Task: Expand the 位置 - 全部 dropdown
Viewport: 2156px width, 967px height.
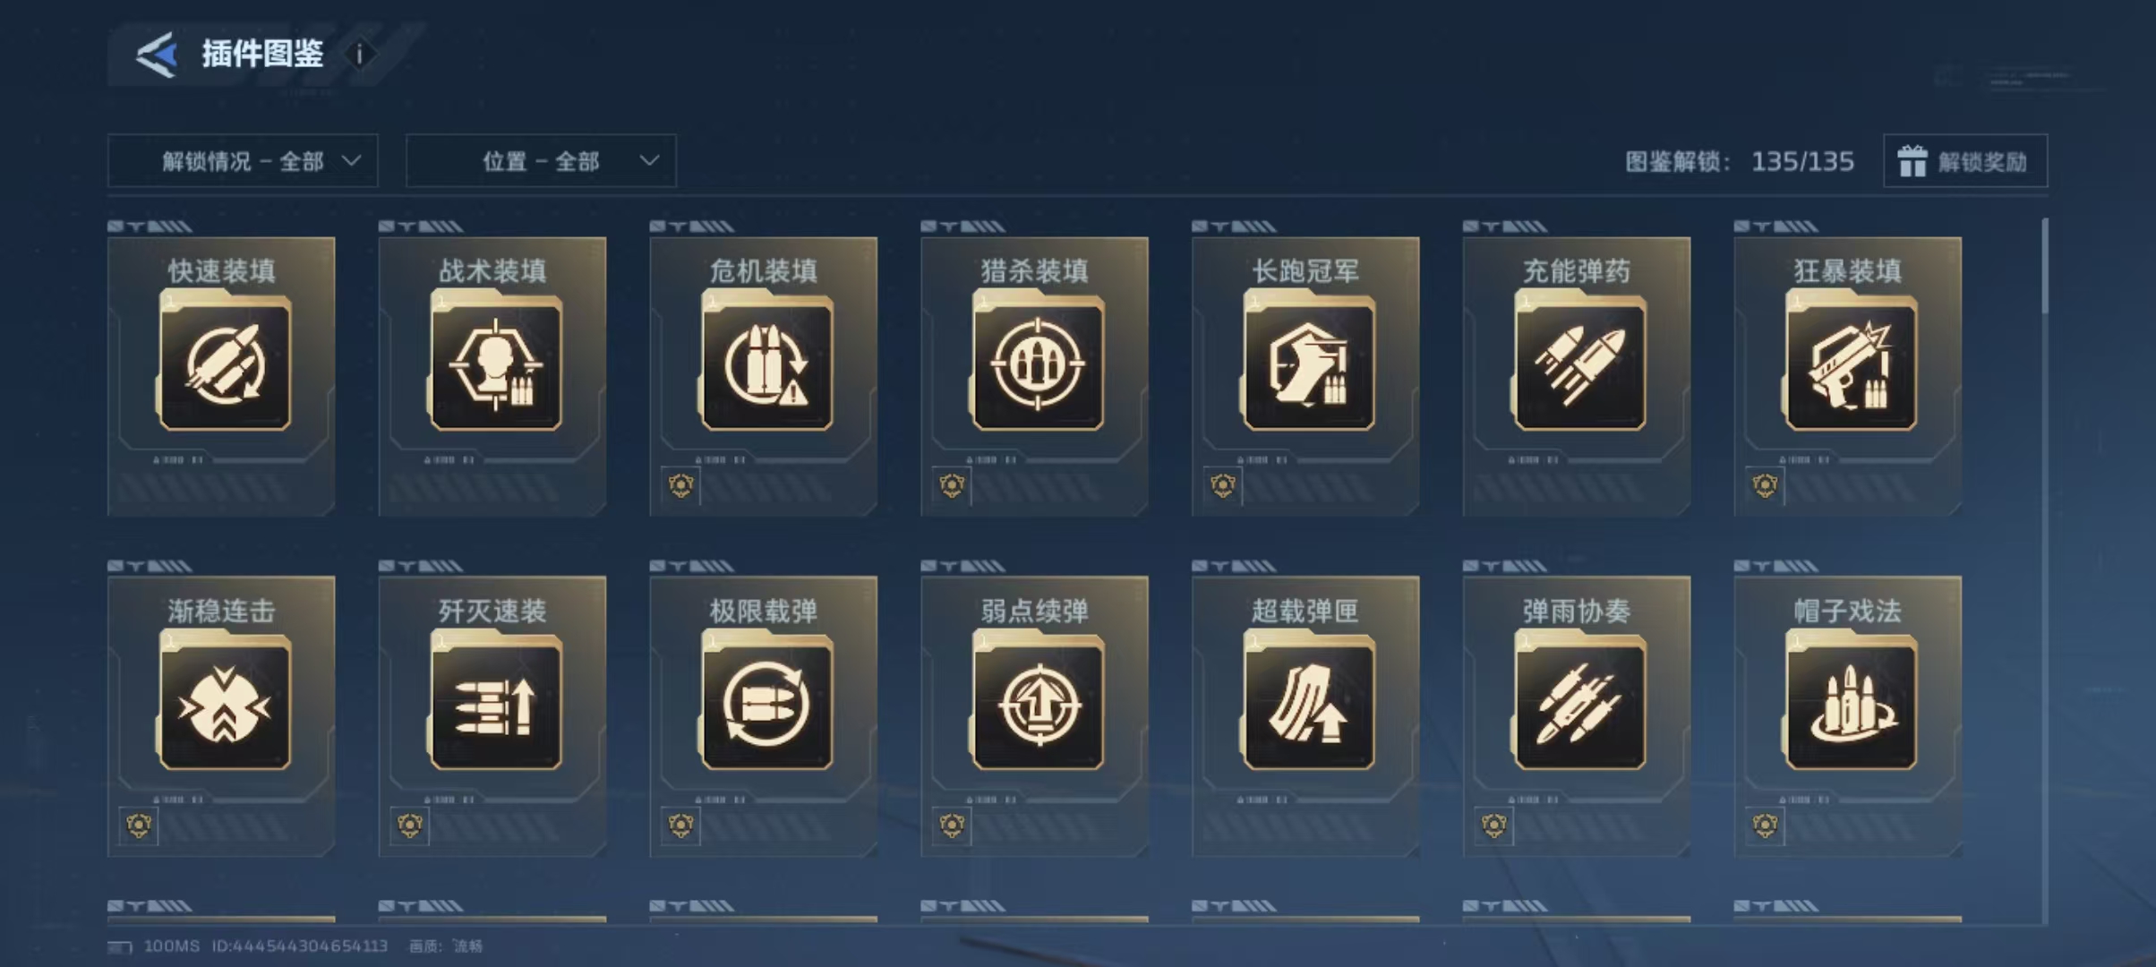Action: [541, 161]
